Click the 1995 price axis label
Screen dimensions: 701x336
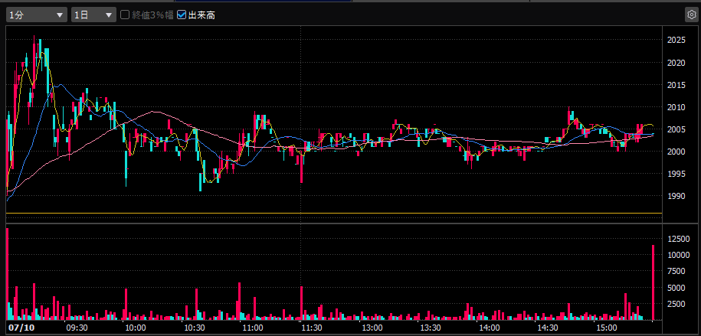click(676, 174)
